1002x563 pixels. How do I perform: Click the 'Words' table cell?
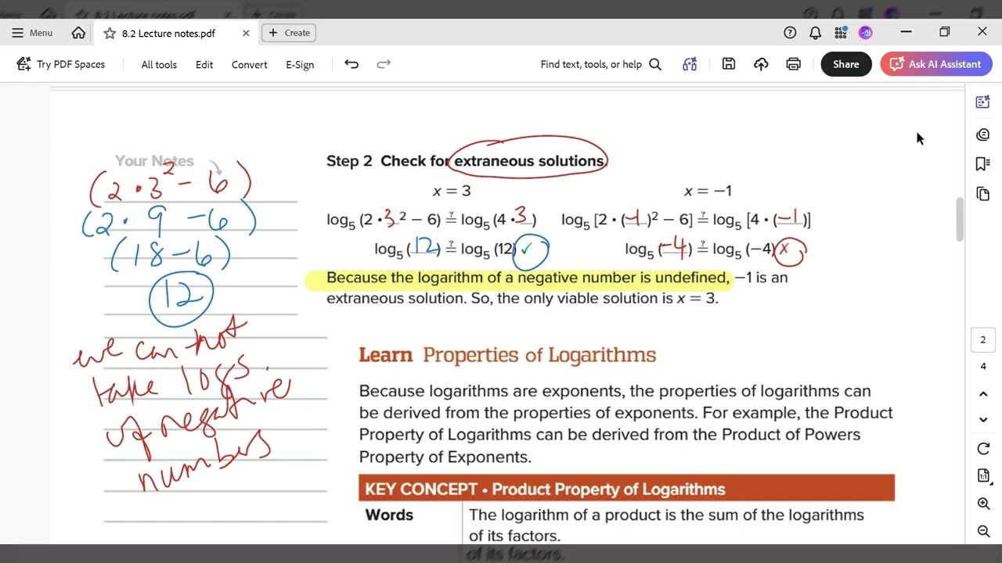(389, 515)
